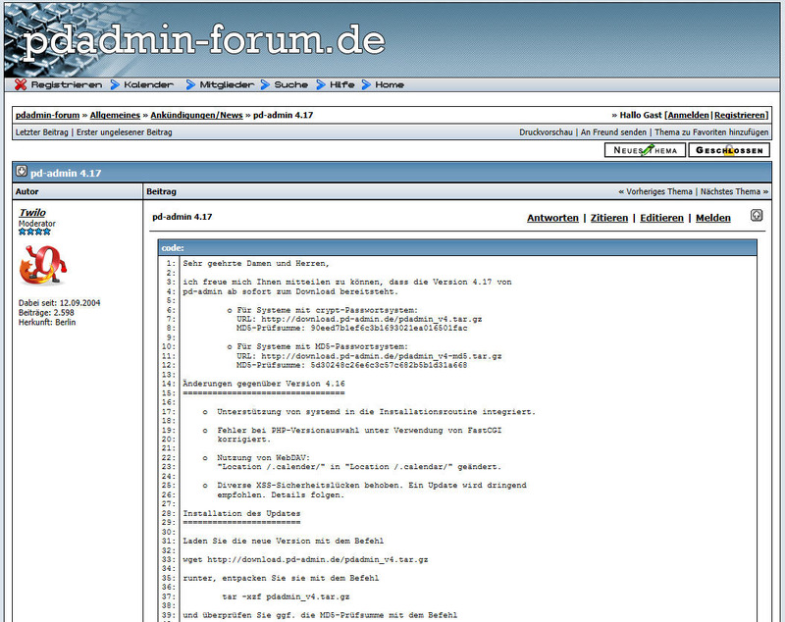This screenshot has width=785, height=622.
Task: Click the blue arrow icon beside Home
Action: coord(366,85)
